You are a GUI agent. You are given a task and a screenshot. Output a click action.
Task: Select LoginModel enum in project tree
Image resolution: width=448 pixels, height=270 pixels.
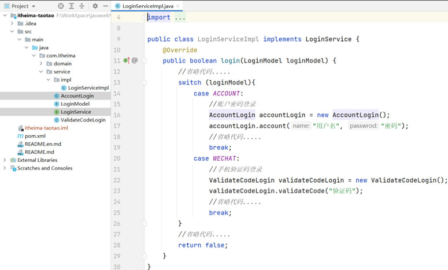point(75,103)
